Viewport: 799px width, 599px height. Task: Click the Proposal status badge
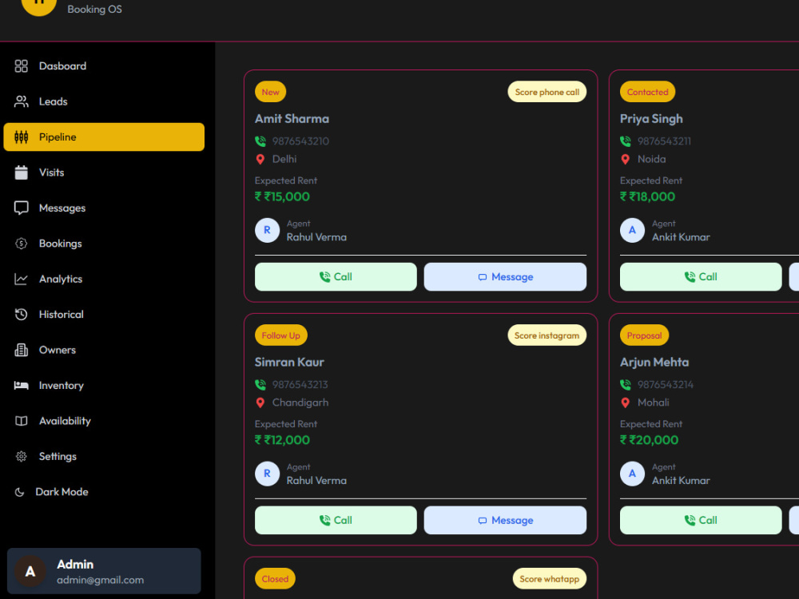[x=644, y=335]
